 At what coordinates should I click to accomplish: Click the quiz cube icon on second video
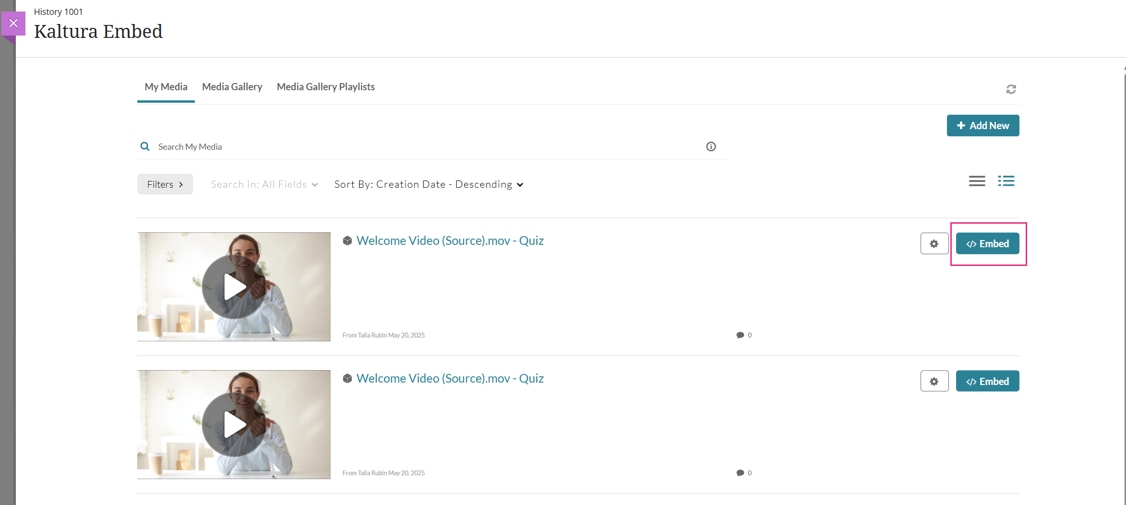pos(347,378)
